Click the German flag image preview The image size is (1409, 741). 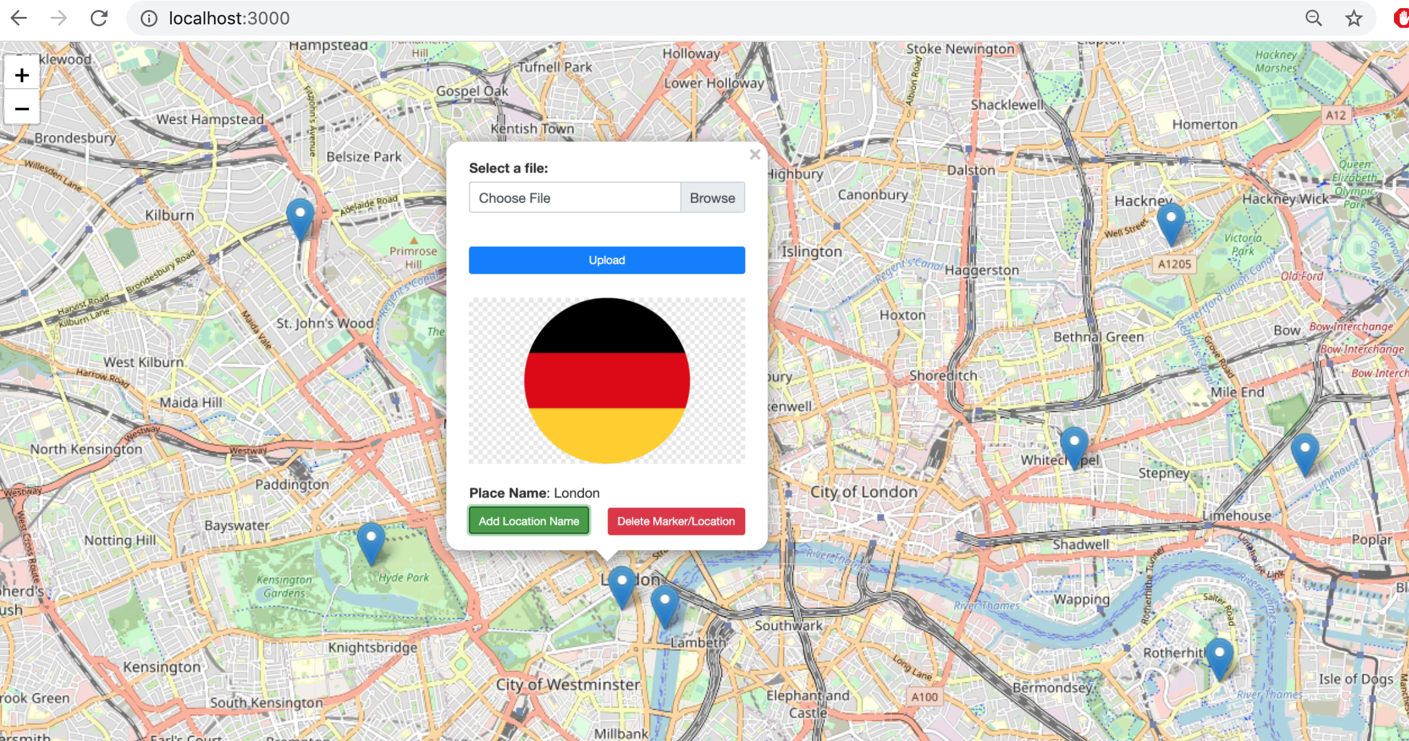click(x=606, y=380)
